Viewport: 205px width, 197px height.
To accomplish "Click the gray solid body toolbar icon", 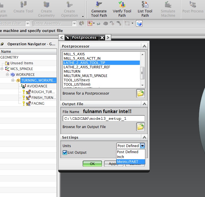I will coord(106,24).
